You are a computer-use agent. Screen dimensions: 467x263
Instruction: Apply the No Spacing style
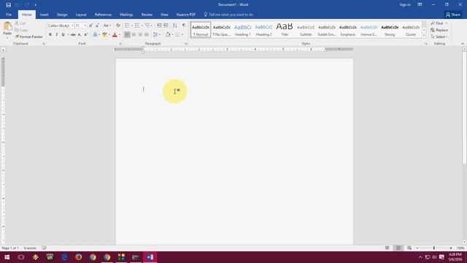222,30
